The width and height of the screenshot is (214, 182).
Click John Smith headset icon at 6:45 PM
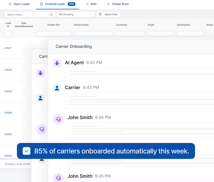coord(58,178)
